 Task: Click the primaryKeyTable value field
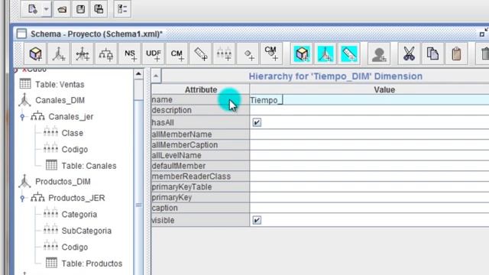coord(369,187)
